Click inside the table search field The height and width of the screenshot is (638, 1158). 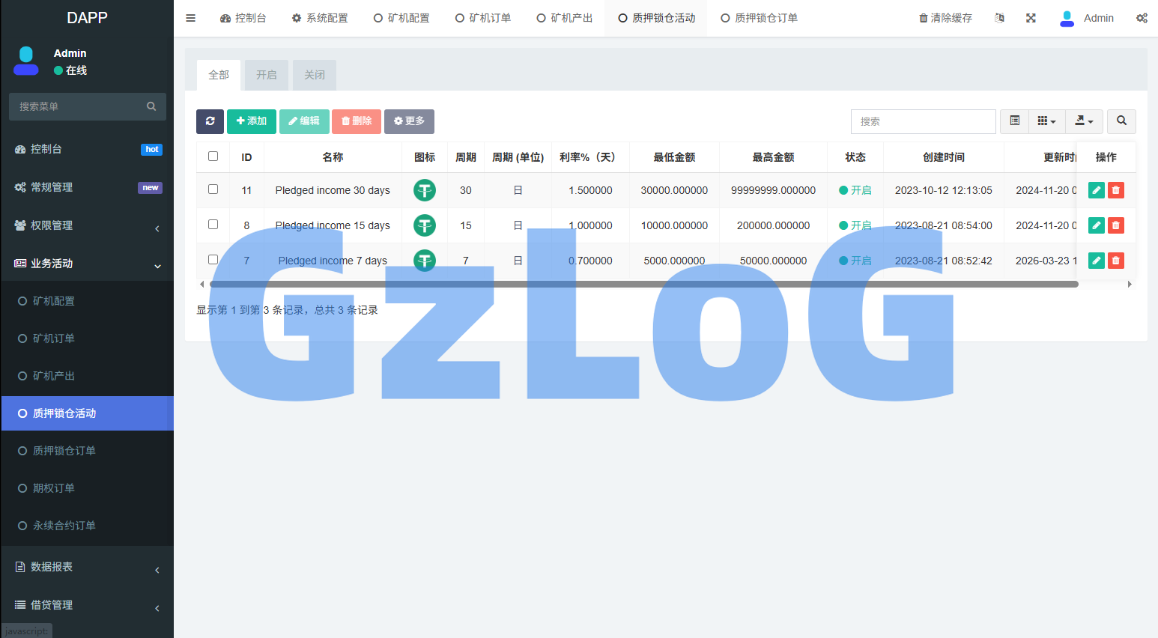923,121
